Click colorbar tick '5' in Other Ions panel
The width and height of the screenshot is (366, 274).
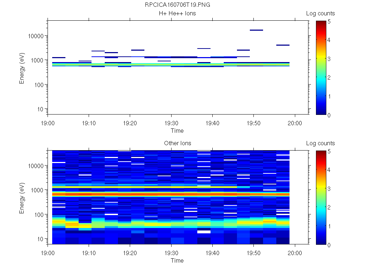(329, 151)
